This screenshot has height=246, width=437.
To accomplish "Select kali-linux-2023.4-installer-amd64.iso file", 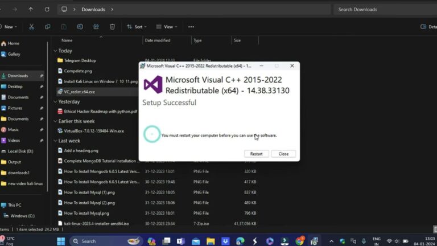I will click(x=96, y=223).
